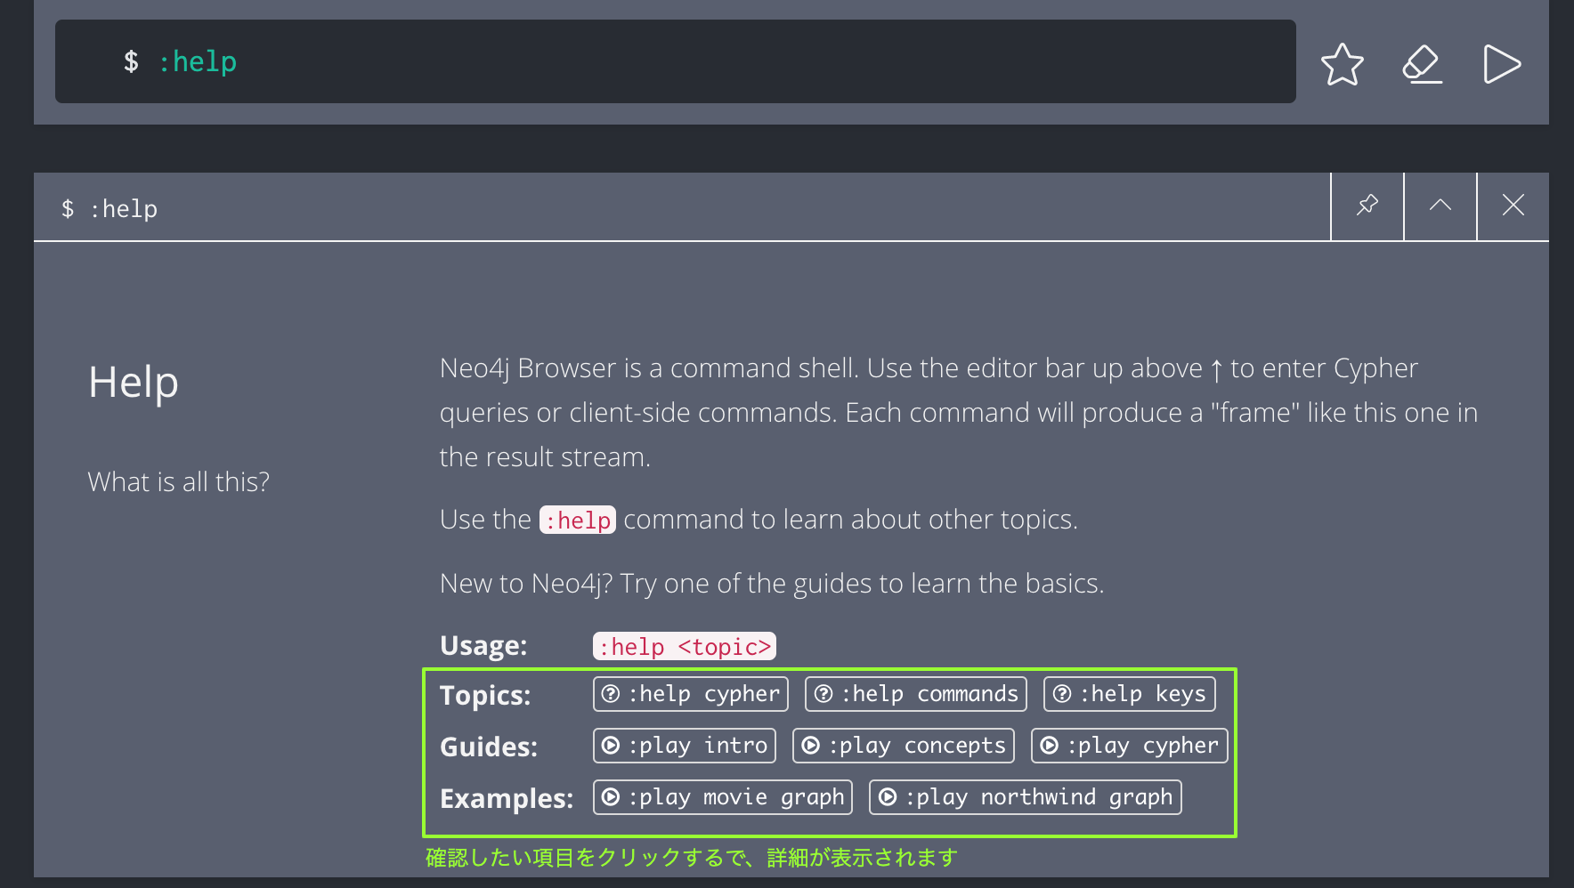Screen dimensions: 1574x888
Task: Click the "Guides:" label
Action: click(x=489, y=747)
